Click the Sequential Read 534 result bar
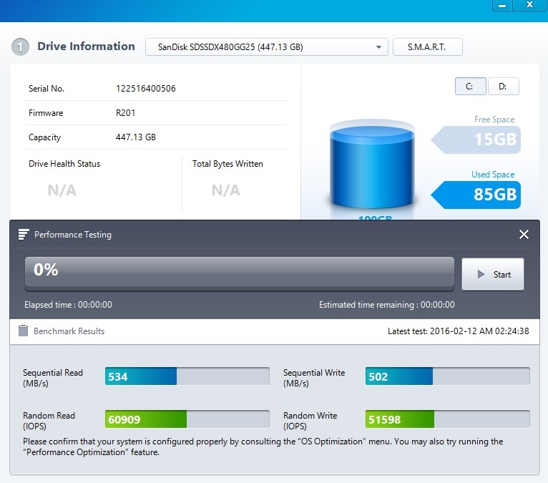The image size is (548, 483). [187, 376]
